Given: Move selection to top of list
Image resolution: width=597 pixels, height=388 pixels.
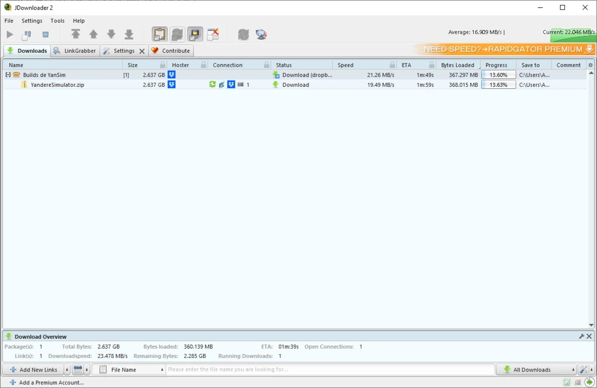Looking at the screenshot, I should [76, 34].
